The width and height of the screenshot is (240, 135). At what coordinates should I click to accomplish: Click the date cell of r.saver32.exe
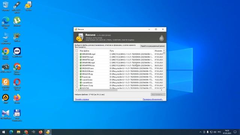(159, 80)
